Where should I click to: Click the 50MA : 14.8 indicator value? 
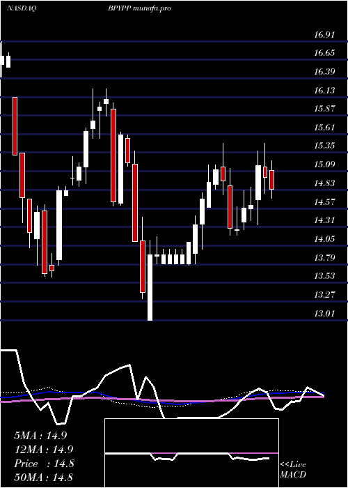(x=43, y=477)
